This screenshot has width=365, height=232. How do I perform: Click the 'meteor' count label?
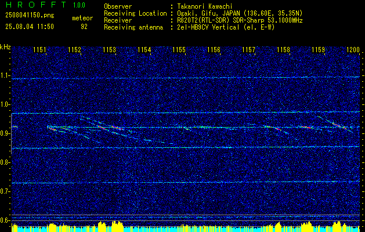pos(82,18)
